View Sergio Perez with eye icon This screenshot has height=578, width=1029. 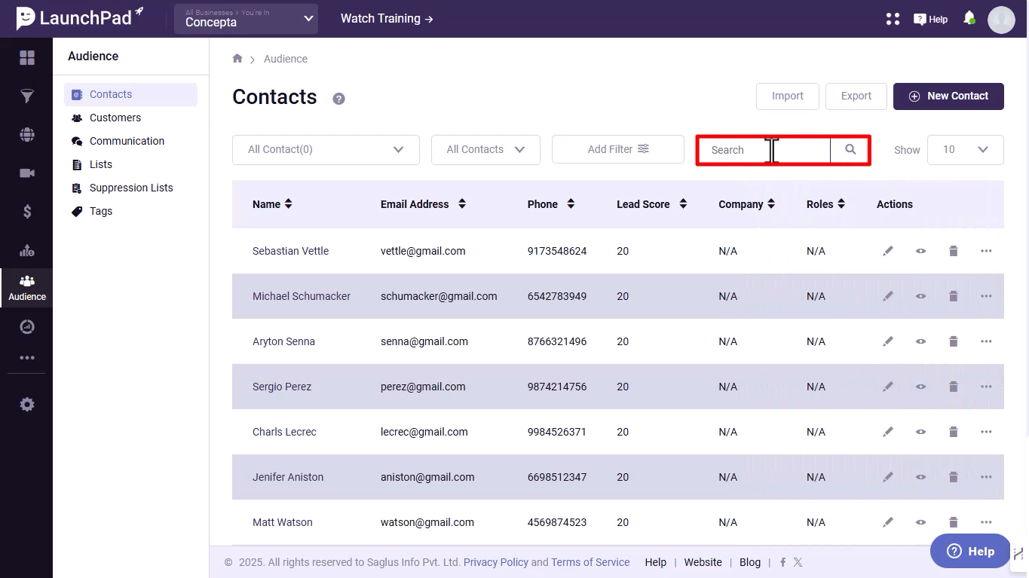(920, 387)
